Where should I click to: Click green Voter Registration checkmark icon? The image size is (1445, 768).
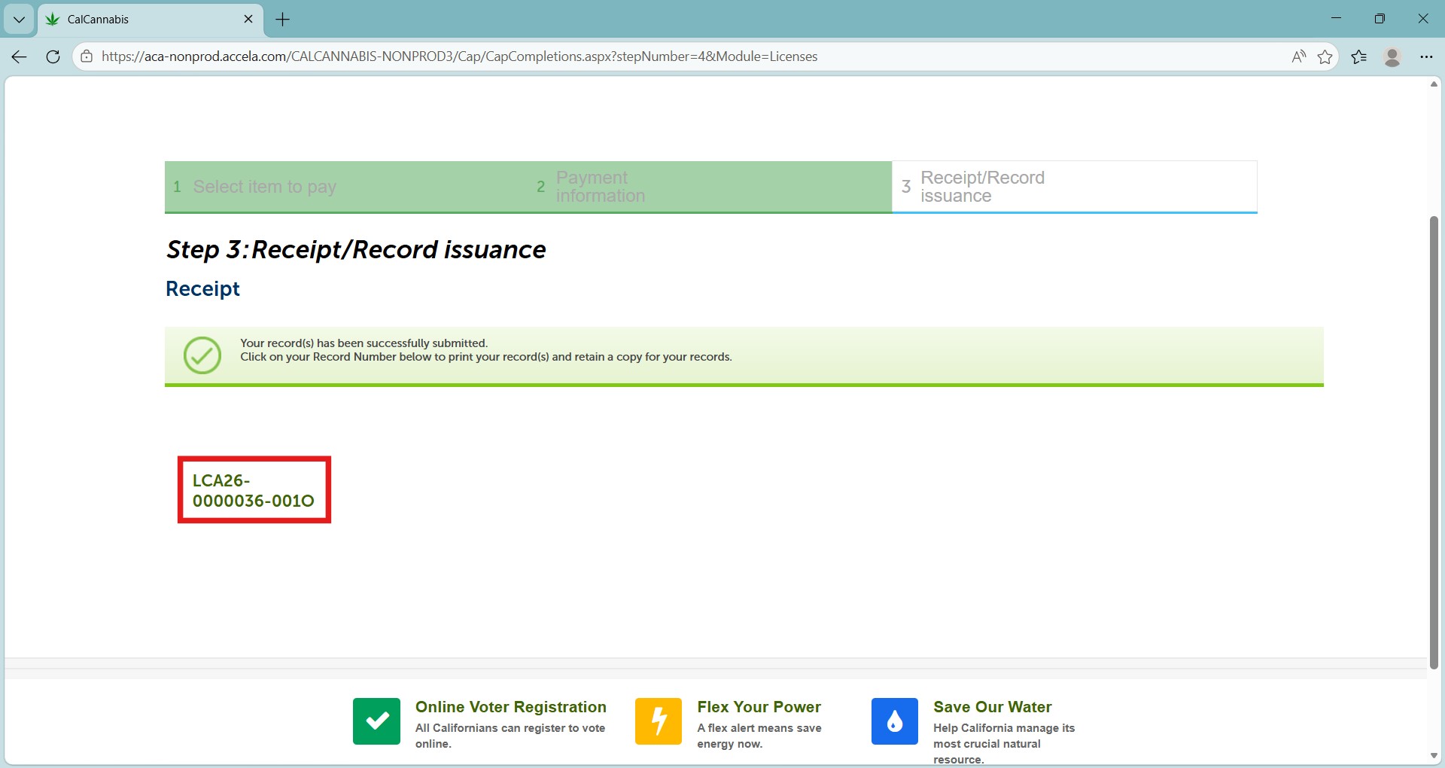click(376, 721)
